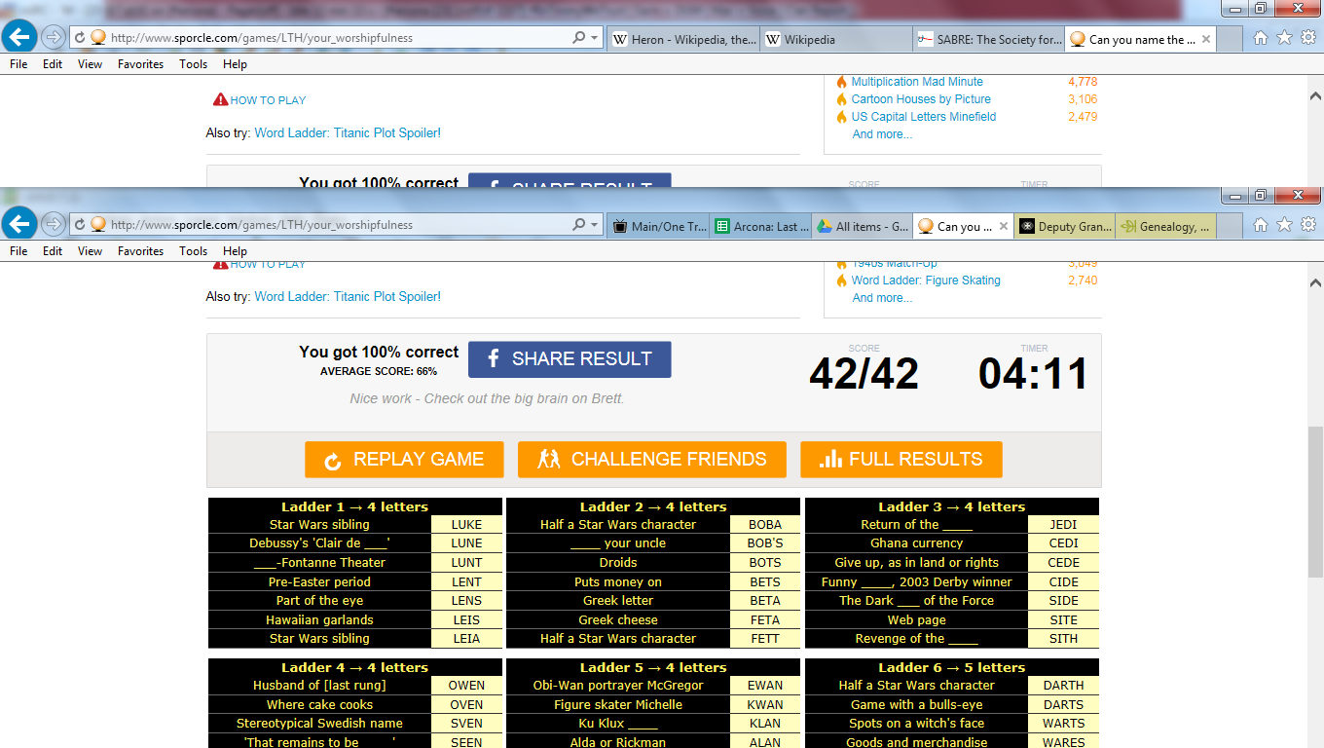Switch to the Deputy Gran... tab

pyautogui.click(x=1065, y=227)
